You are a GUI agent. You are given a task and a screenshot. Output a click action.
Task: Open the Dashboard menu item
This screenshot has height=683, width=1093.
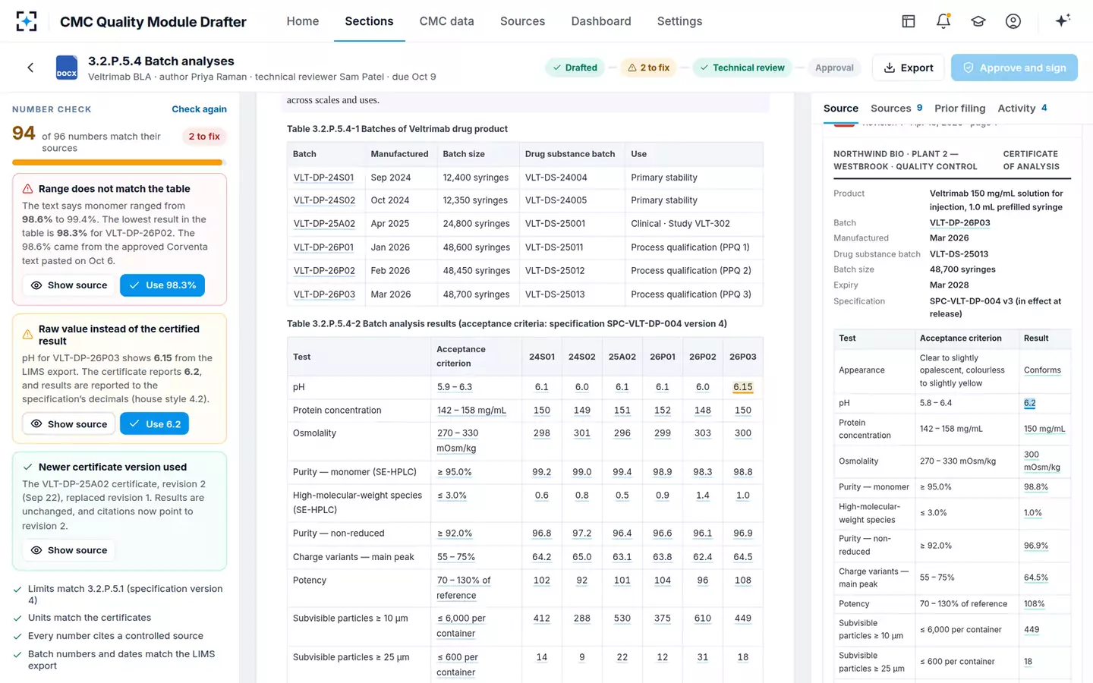pyautogui.click(x=601, y=21)
